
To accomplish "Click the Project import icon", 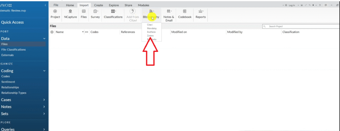I will point(55,12).
